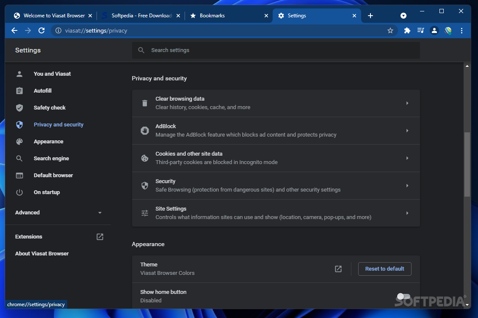Click the Privacy and security shield icon
Viewport: 478px width, 318px height.
(x=19, y=125)
